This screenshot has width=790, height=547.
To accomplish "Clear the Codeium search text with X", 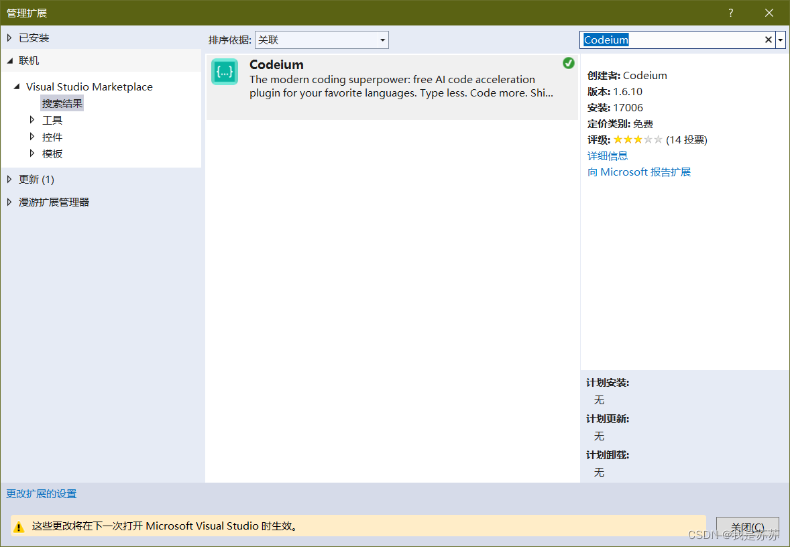I will coord(769,40).
